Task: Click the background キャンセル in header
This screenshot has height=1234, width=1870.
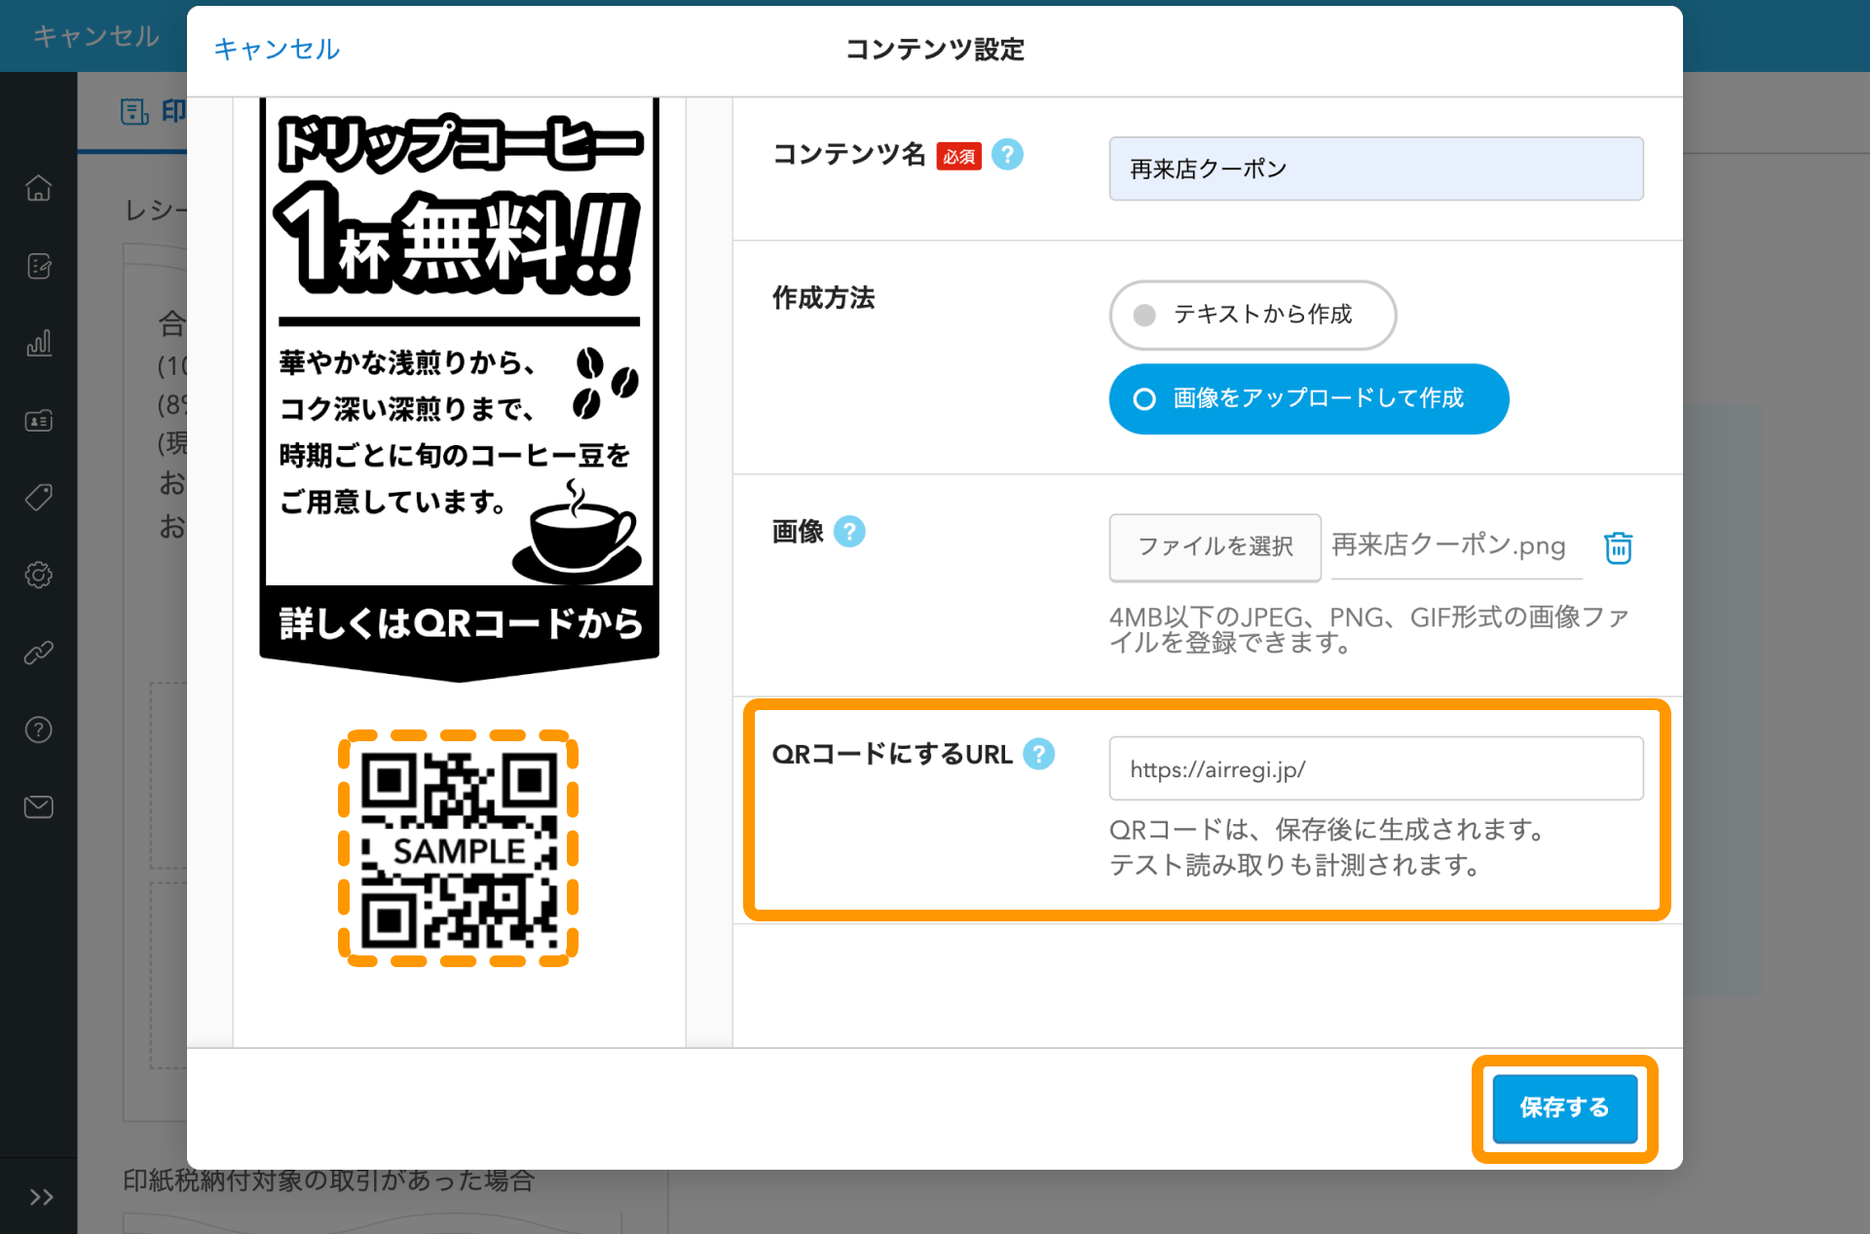Action: point(95,36)
